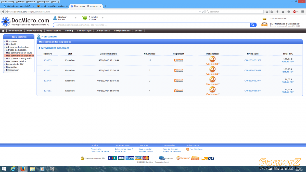This screenshot has height=172, width=306.
Task: Close the premier projet Watercooling tab
Action: coord(67,6)
